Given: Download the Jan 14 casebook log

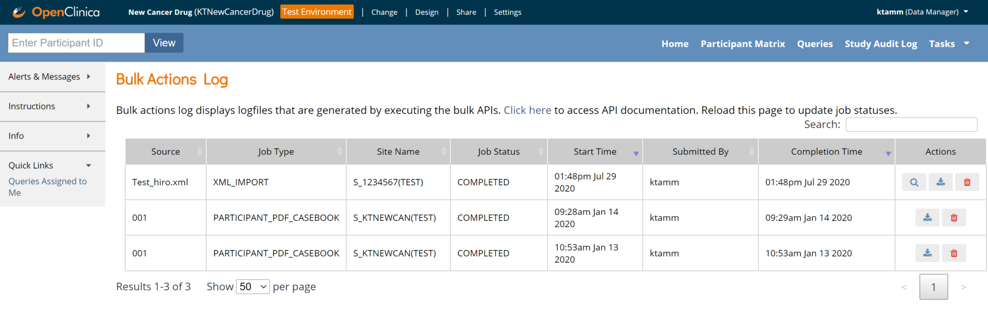Looking at the screenshot, I should (x=927, y=218).
